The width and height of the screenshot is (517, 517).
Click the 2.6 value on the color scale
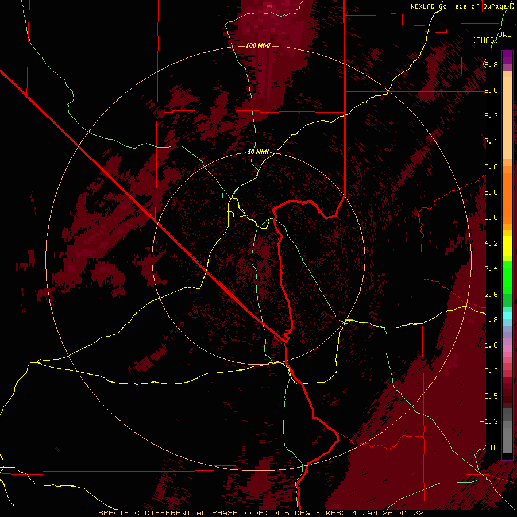491,295
